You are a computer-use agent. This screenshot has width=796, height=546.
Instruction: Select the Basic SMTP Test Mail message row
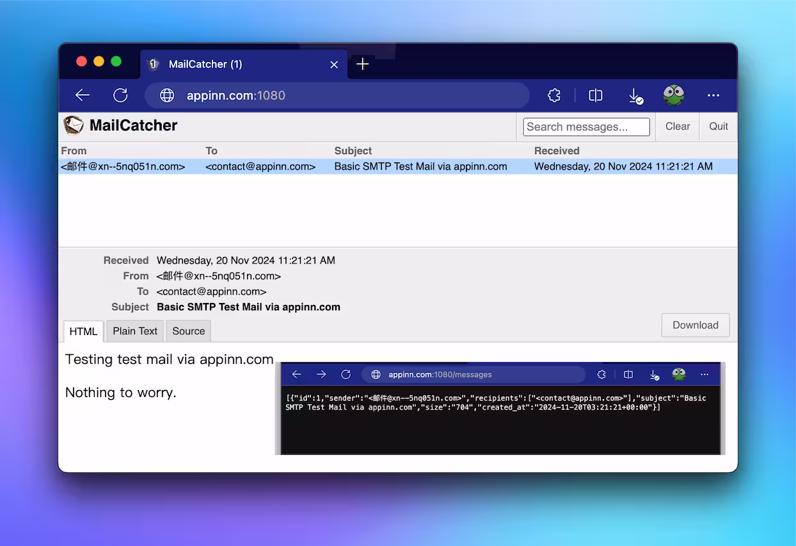(397, 166)
